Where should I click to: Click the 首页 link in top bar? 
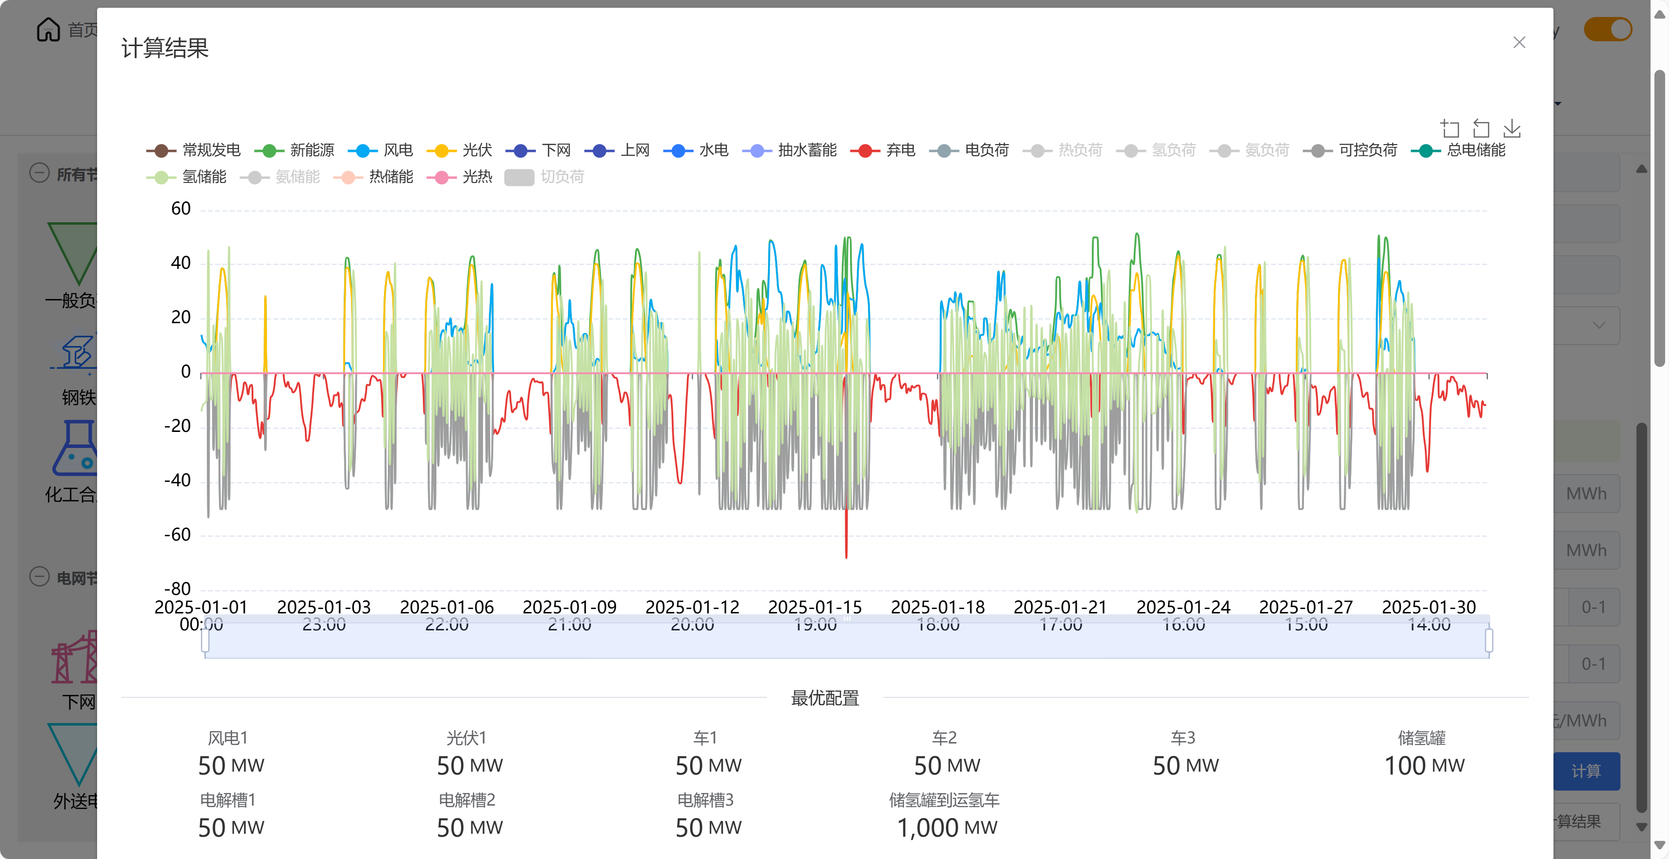coord(83,29)
